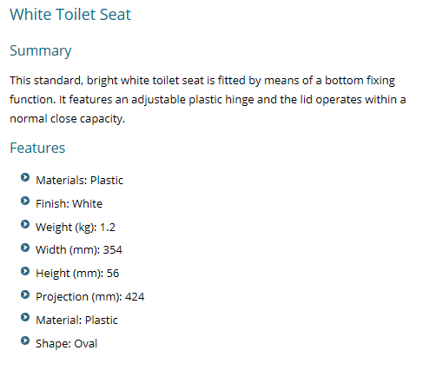Click the bullet icon beside Finish: White
Viewport: 436px width, 377px height.
pyautogui.click(x=25, y=201)
